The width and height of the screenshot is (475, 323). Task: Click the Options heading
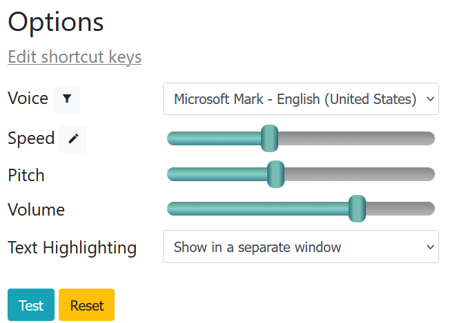tap(56, 22)
